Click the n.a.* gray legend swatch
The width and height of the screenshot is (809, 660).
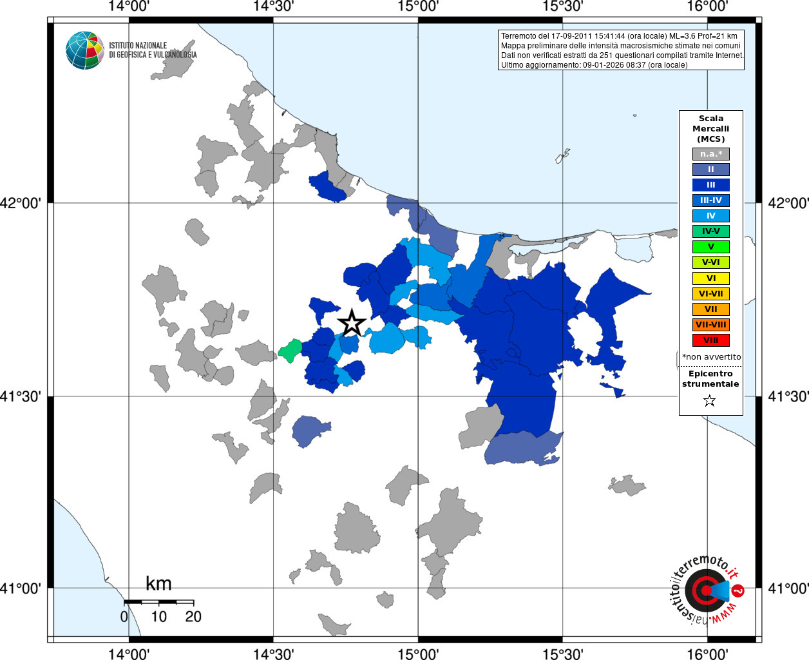tap(711, 154)
